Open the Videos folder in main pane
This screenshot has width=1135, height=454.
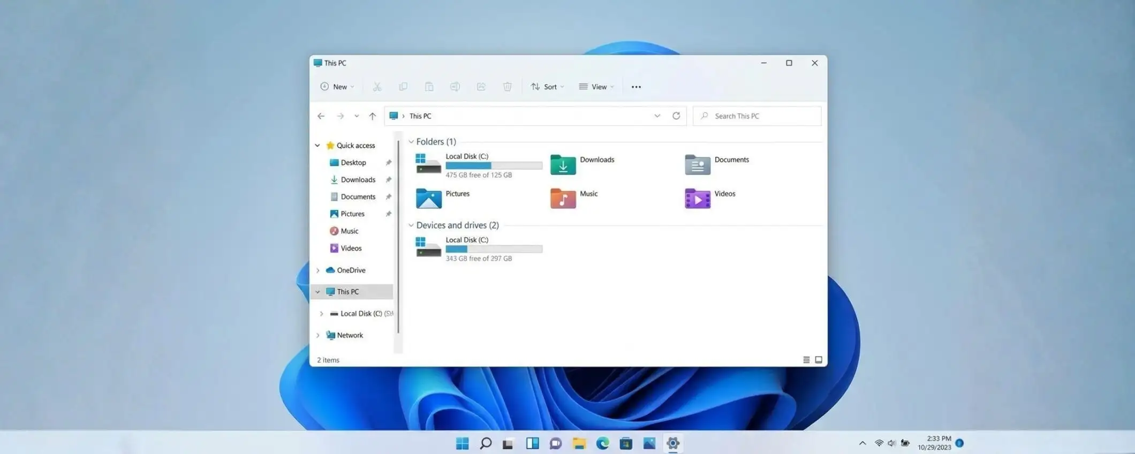coord(698,199)
